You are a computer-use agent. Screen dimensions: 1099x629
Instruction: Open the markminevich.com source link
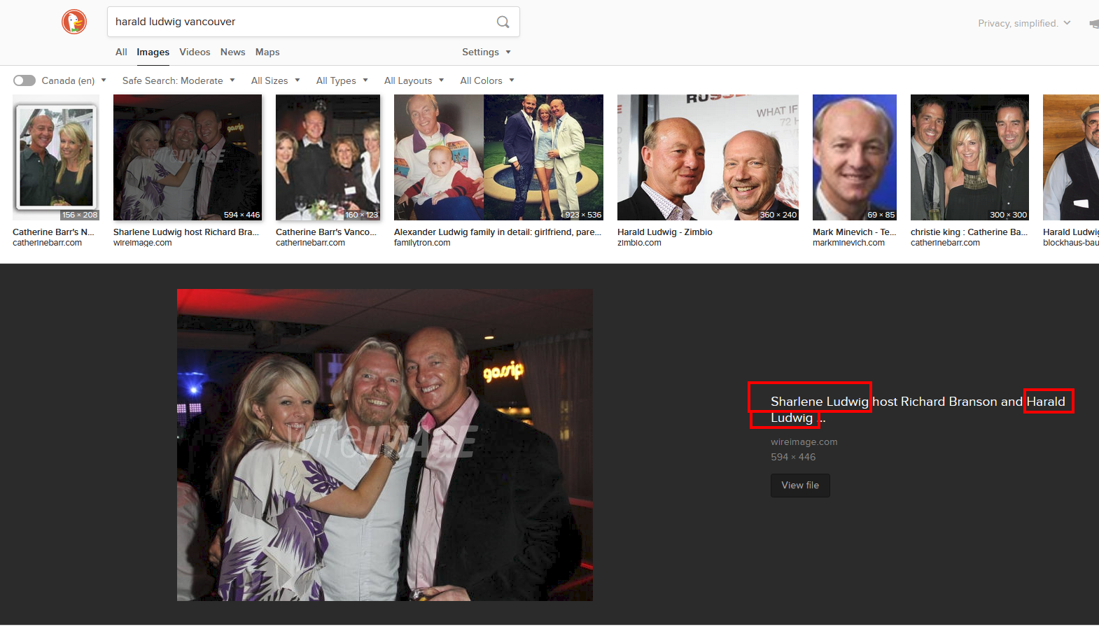tap(848, 243)
